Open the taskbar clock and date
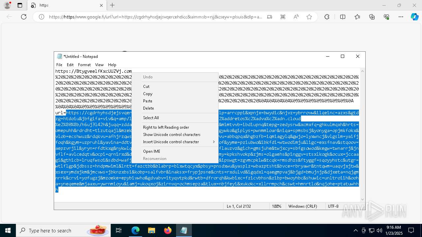The image size is (422, 237). click(393, 230)
